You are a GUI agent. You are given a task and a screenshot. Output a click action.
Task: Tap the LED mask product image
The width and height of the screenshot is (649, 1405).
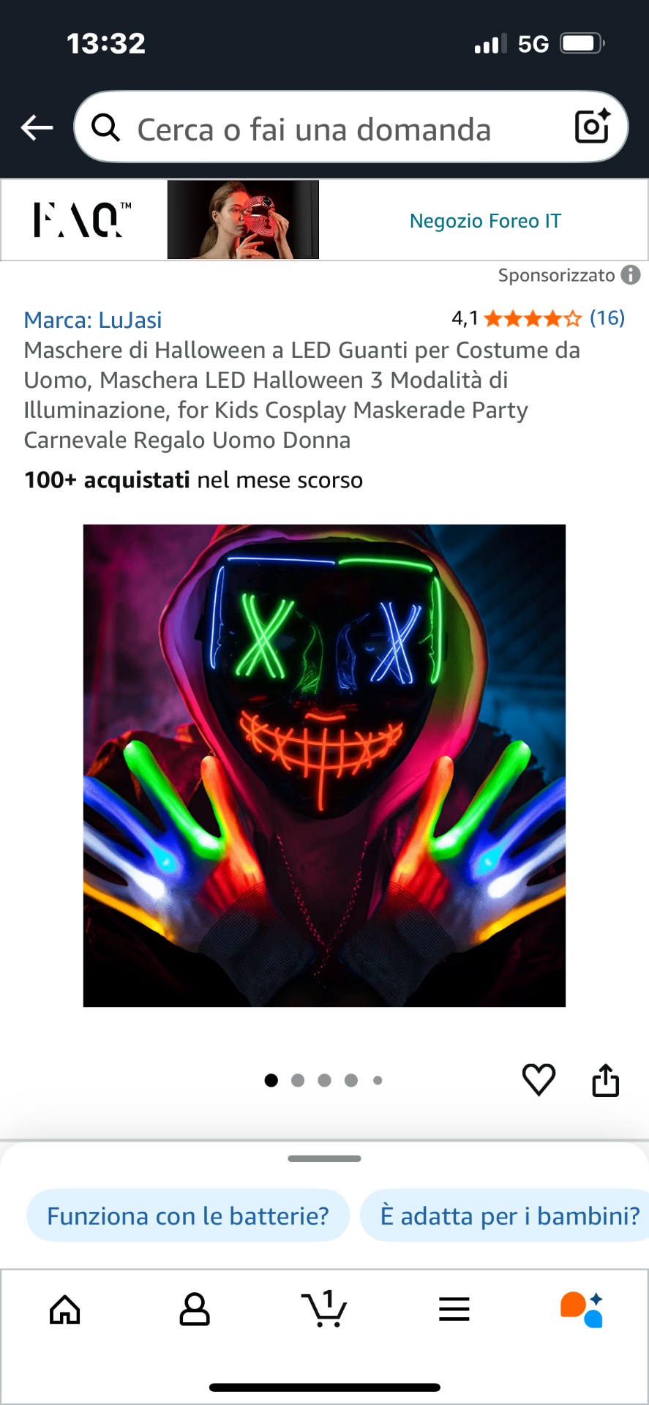[x=324, y=765]
